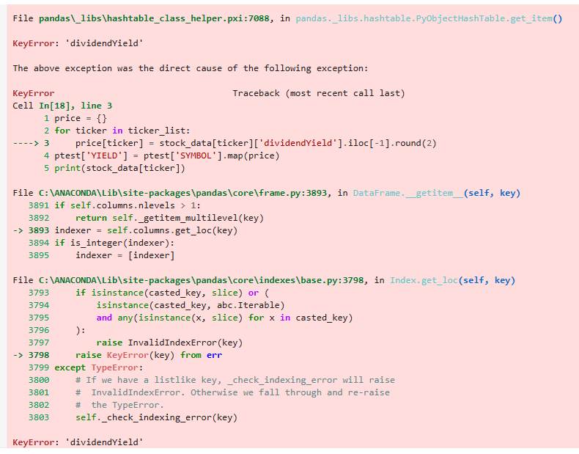Click the 'Cell In[18], line 3' reference

click(x=62, y=106)
